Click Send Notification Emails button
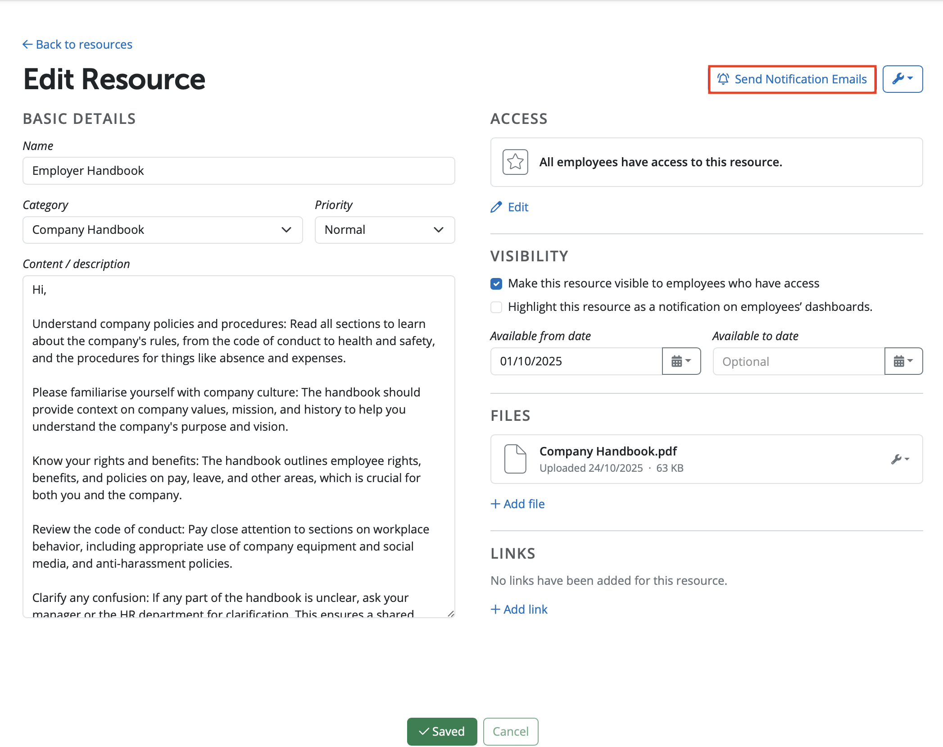Screen dimensions: 943x747 pyautogui.click(x=792, y=79)
